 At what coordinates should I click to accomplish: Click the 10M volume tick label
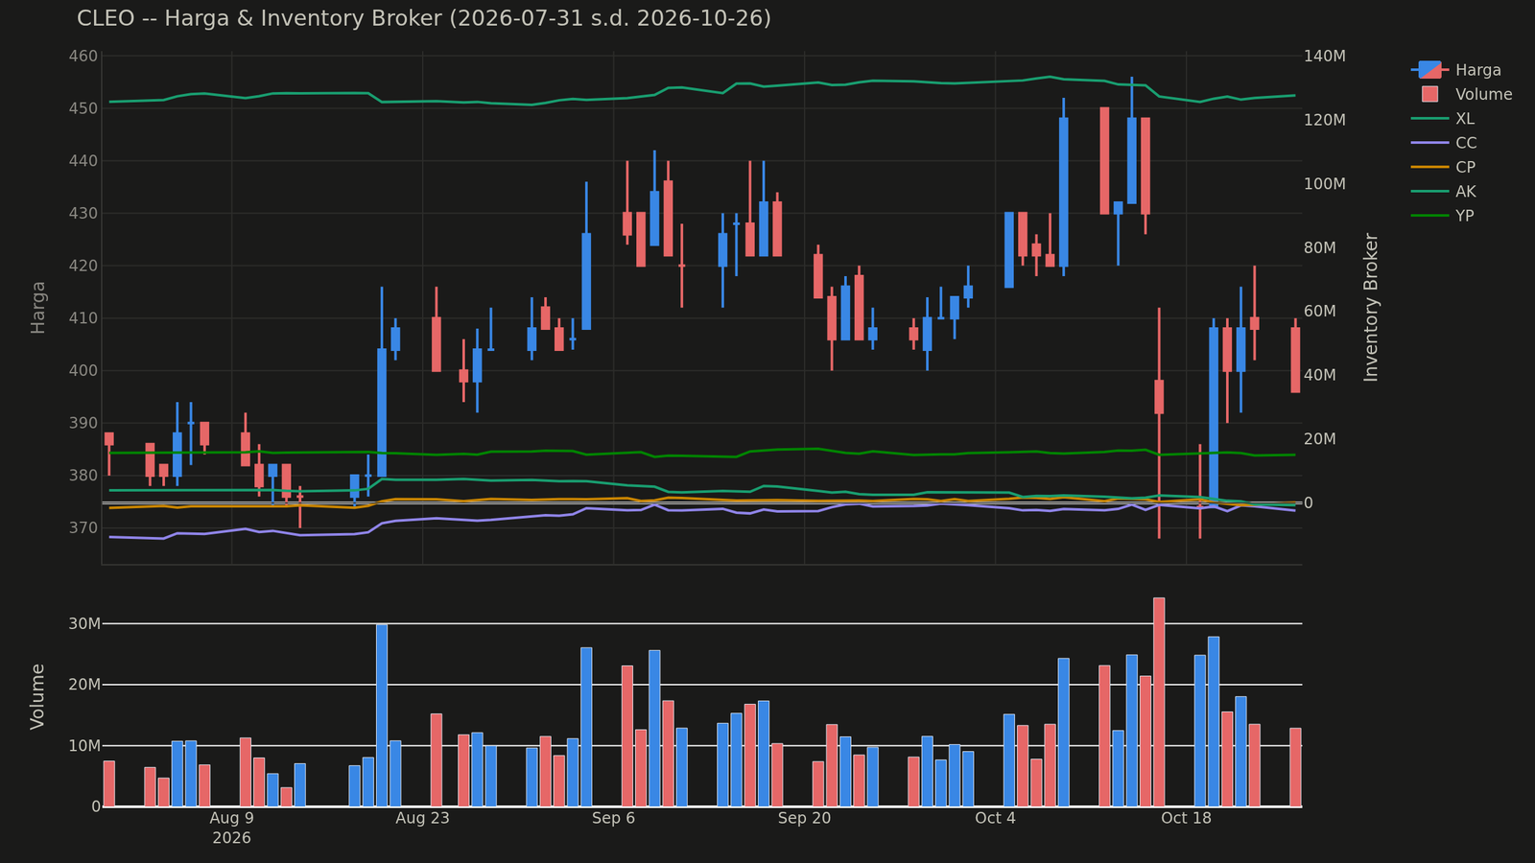[x=83, y=746]
